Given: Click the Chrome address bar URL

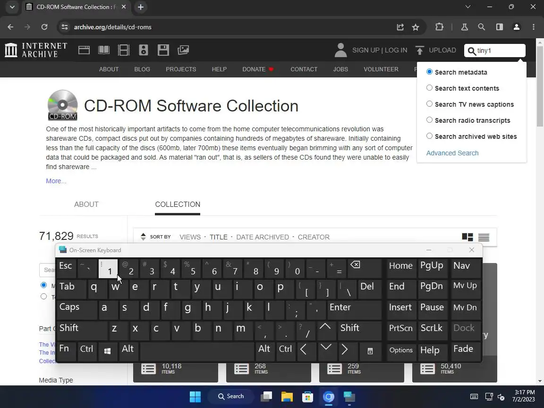Looking at the screenshot, I should (113, 27).
